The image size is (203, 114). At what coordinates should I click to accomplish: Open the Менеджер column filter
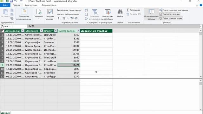pyautogui.click(x=42, y=31)
